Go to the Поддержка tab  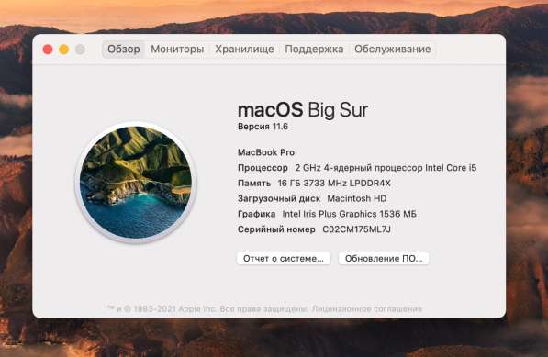pyautogui.click(x=314, y=50)
